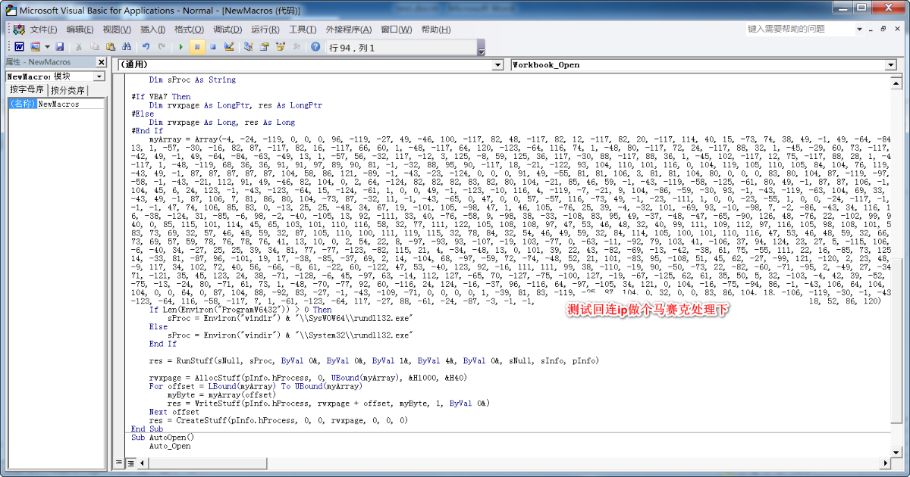Open Visual Basic Help (question mark)
This screenshot has height=477, width=910.
point(315,47)
